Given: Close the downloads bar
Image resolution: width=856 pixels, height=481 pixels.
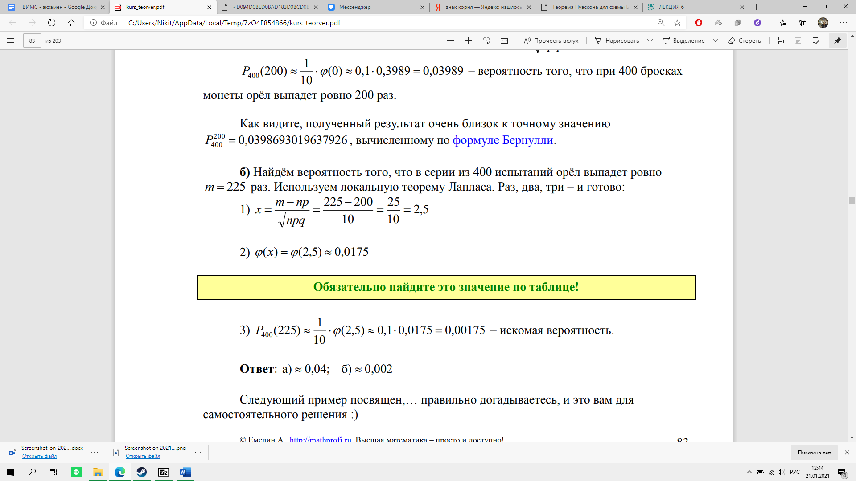Looking at the screenshot, I should [847, 452].
